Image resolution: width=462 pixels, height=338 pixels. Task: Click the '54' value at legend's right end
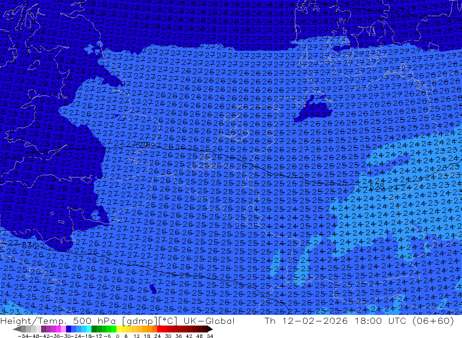pos(210,336)
